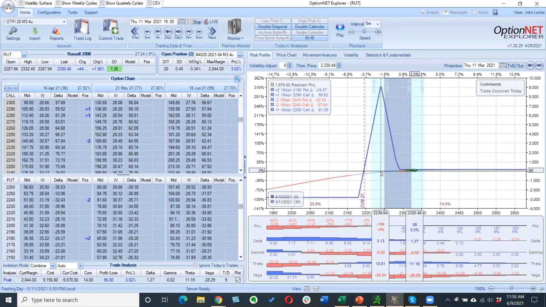The height and width of the screenshot is (307, 546).
Task: Switch to the Price Chart tab
Action: coord(286,55)
